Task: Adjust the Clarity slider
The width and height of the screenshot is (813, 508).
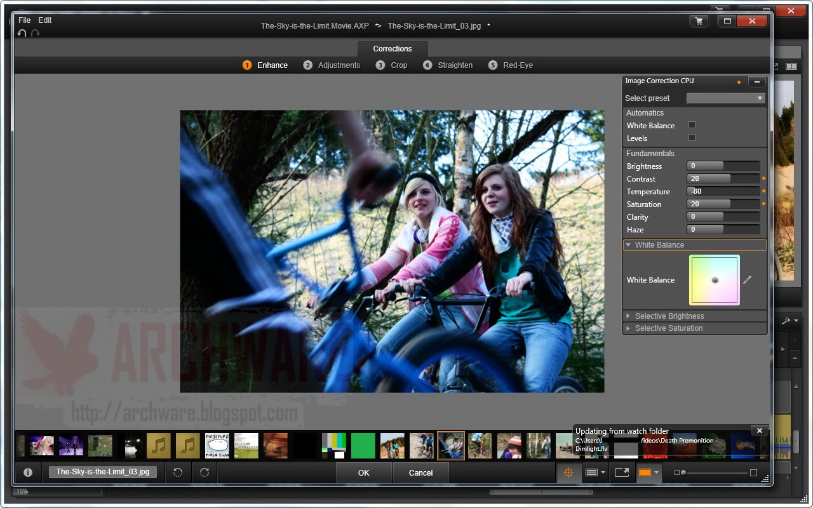Action: [x=723, y=217]
